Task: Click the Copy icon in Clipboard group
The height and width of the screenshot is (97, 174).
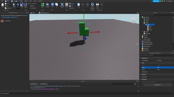Action: pyautogui.click(x=6, y=4)
